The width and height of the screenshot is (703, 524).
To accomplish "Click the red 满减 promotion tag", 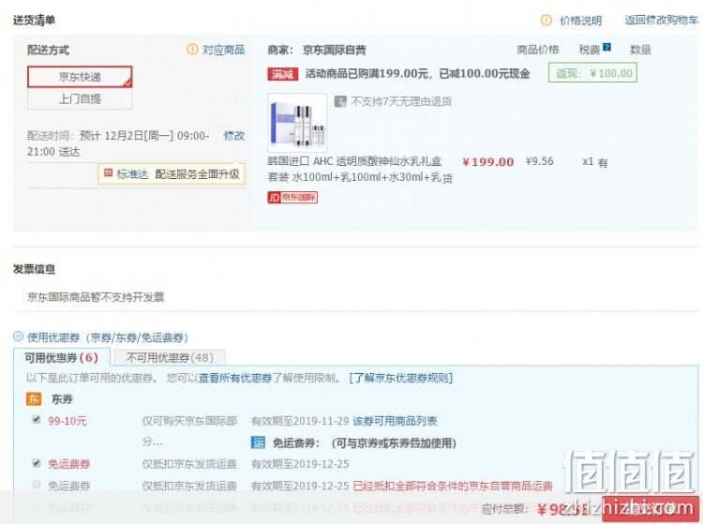I will 283,74.
